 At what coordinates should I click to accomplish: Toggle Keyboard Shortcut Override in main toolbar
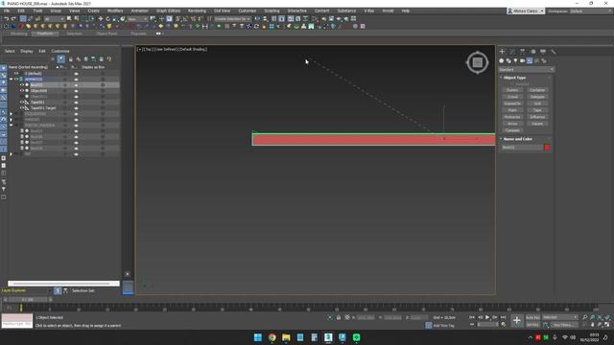169,18
